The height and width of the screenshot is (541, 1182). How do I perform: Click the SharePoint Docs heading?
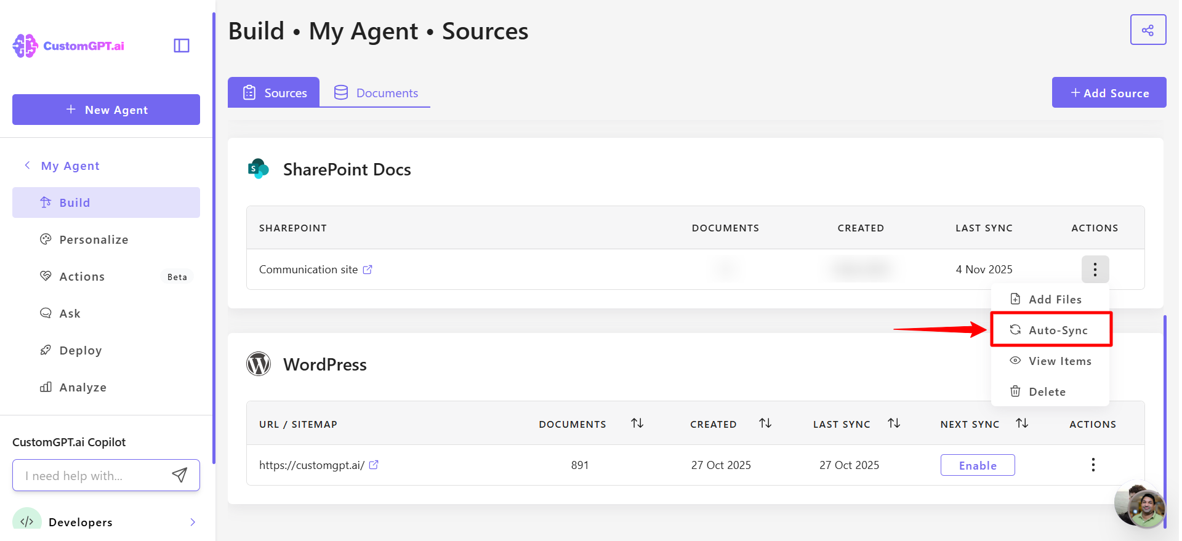[x=347, y=169]
